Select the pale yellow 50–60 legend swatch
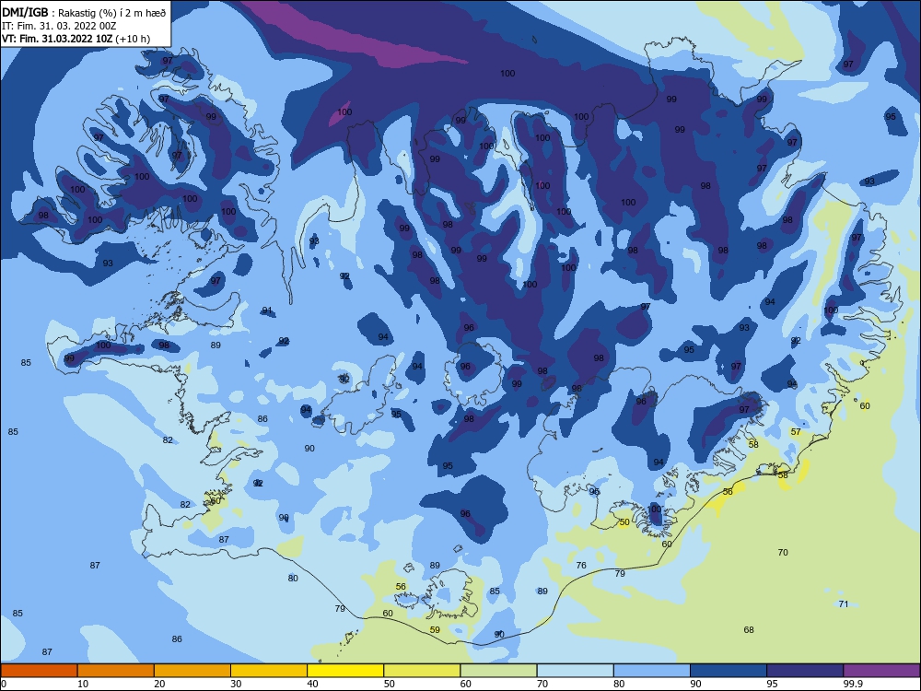Image resolution: width=921 pixels, height=691 pixels. point(422,671)
